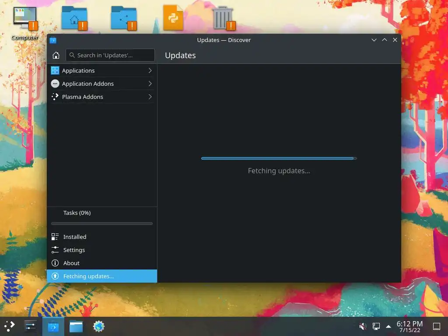Screen dimensions: 448x336
Task: Open the Plasma Addons category
Action: click(x=102, y=97)
